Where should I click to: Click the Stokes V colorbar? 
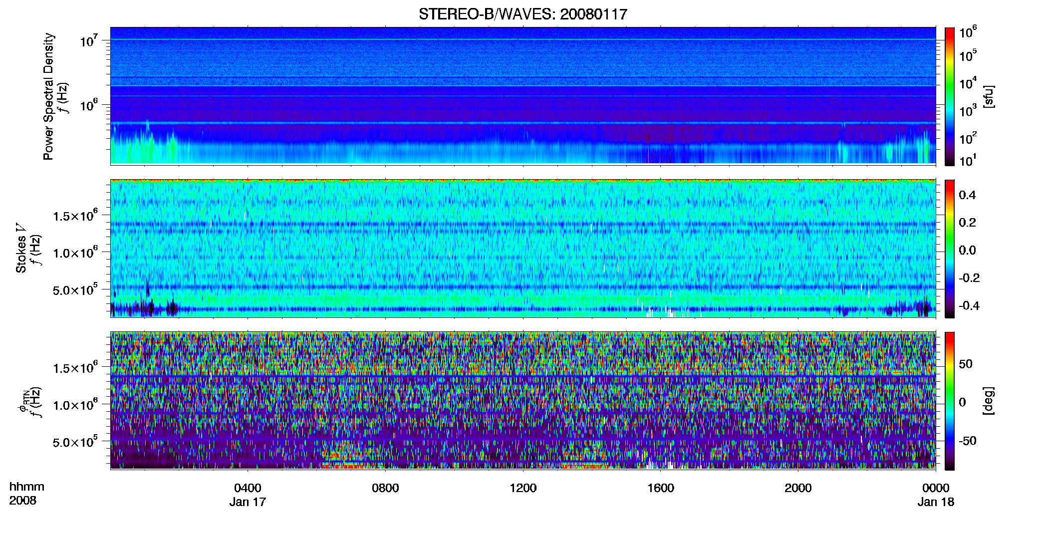(x=950, y=249)
